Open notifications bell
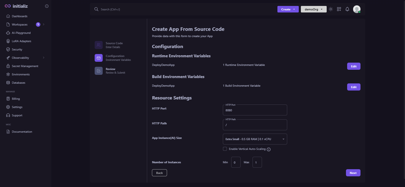The image size is (405, 187). [347, 9]
